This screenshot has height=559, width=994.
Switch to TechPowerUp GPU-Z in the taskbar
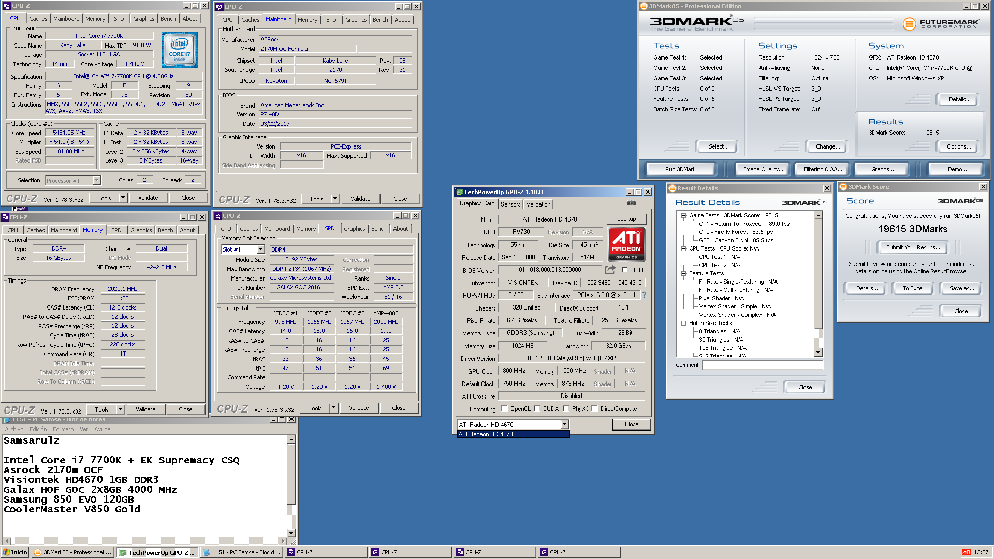click(x=157, y=552)
